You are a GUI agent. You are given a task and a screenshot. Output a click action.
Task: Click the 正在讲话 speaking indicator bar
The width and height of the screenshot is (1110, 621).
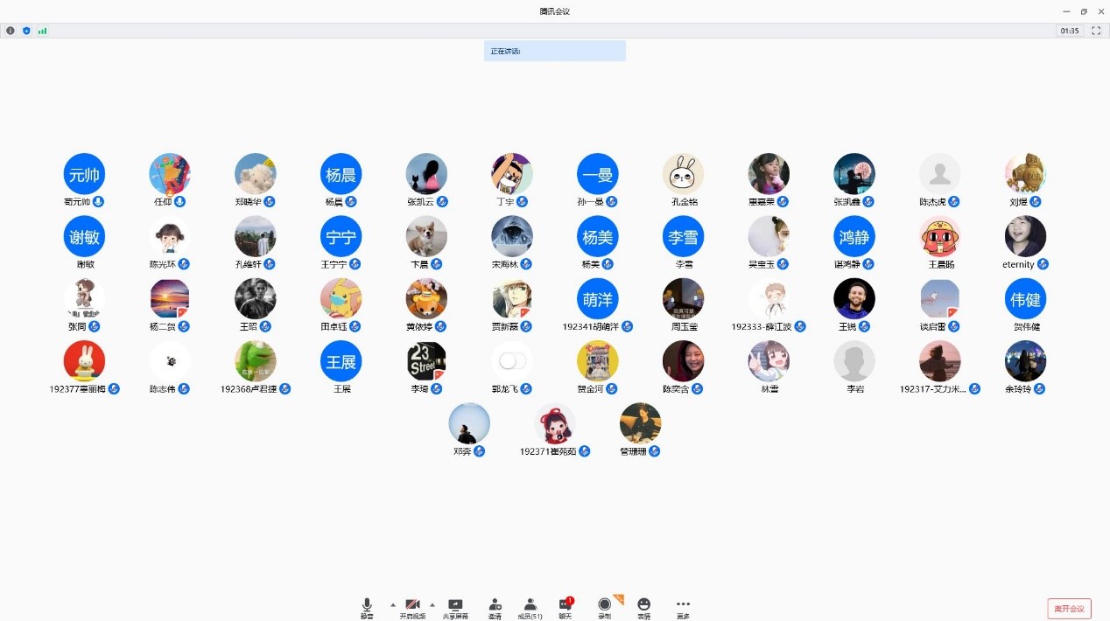[x=554, y=51]
